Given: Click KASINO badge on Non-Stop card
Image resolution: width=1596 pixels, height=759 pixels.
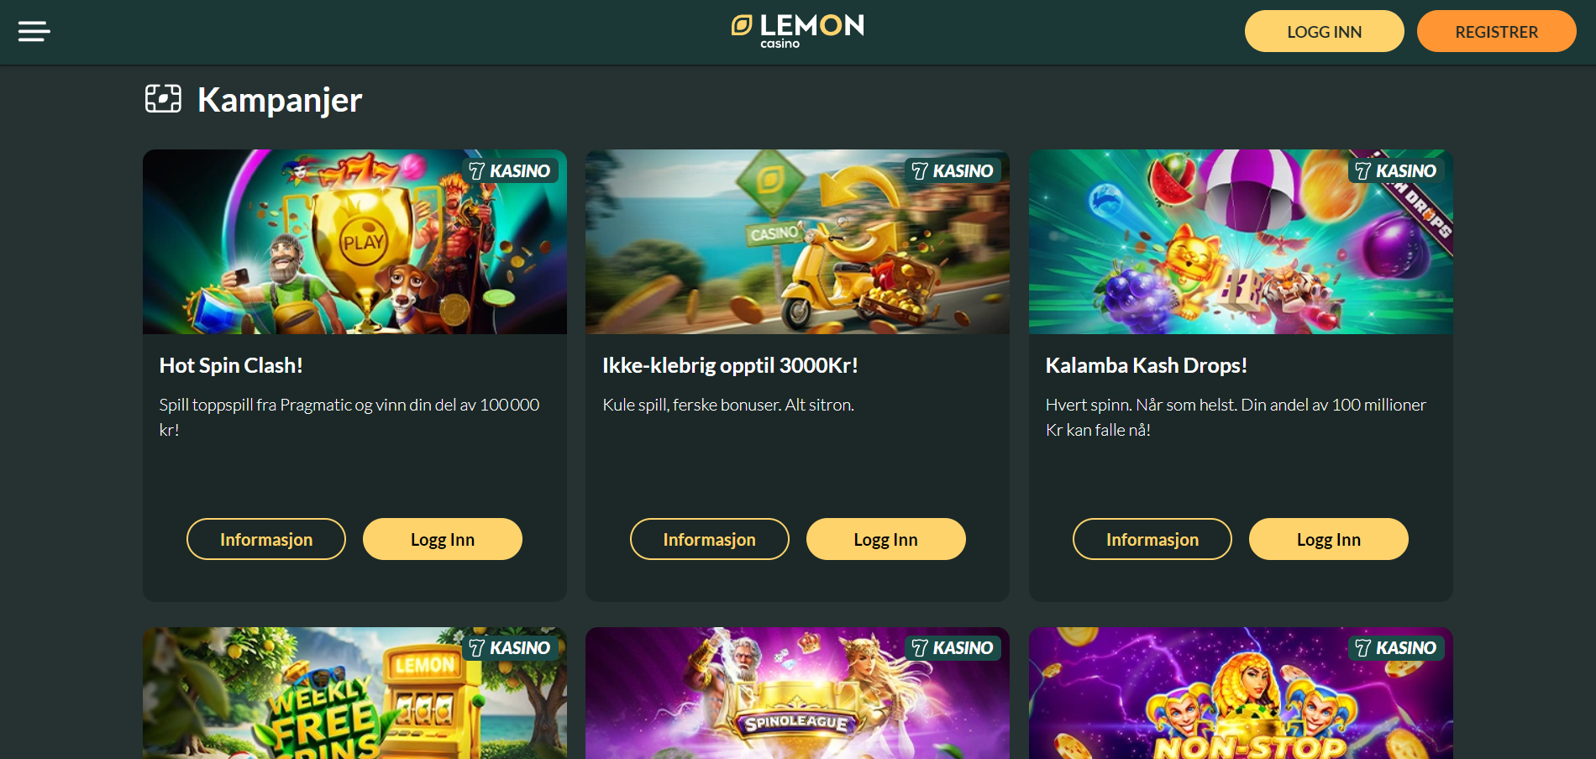Looking at the screenshot, I should pos(1396,648).
